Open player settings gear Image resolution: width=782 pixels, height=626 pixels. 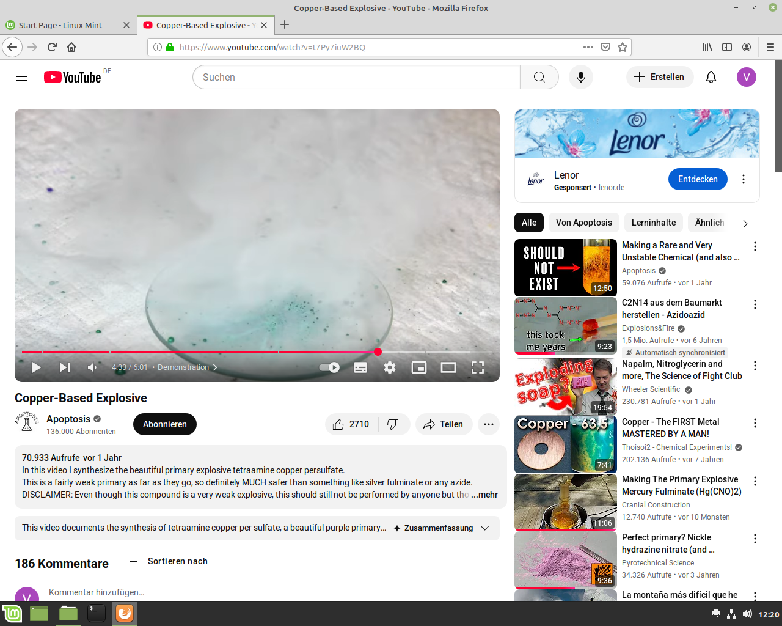(x=390, y=367)
